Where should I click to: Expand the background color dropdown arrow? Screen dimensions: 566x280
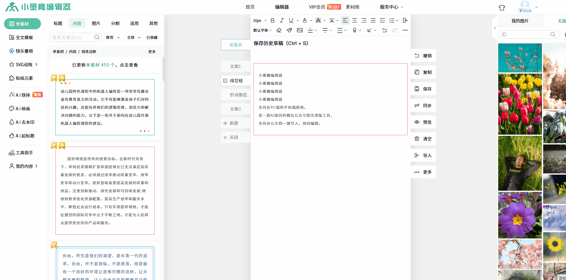[325, 20]
